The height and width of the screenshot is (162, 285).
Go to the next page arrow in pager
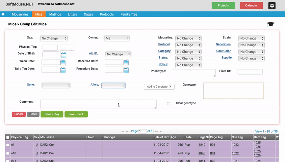[x=156, y=131]
